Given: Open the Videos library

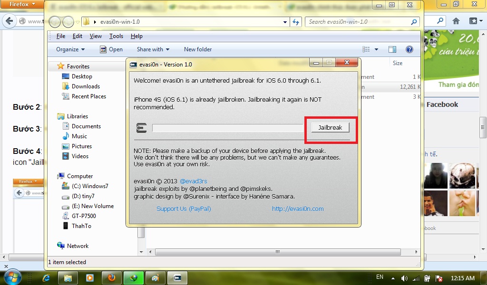Looking at the screenshot, I should 80,156.
